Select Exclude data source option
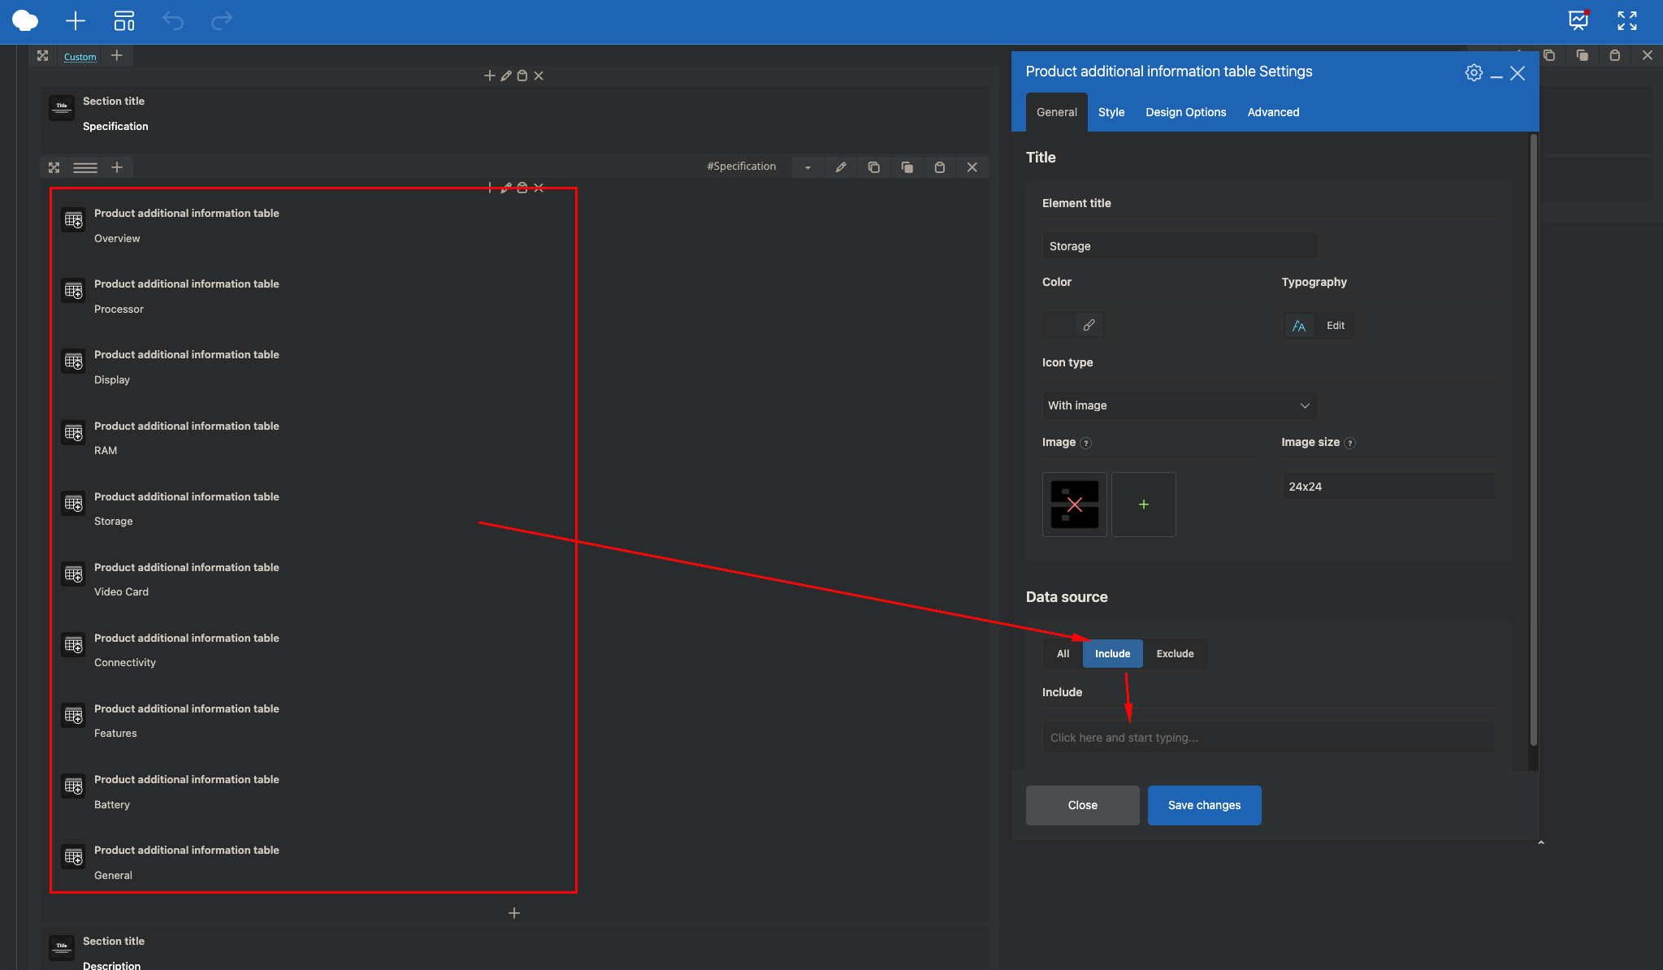 point(1176,654)
